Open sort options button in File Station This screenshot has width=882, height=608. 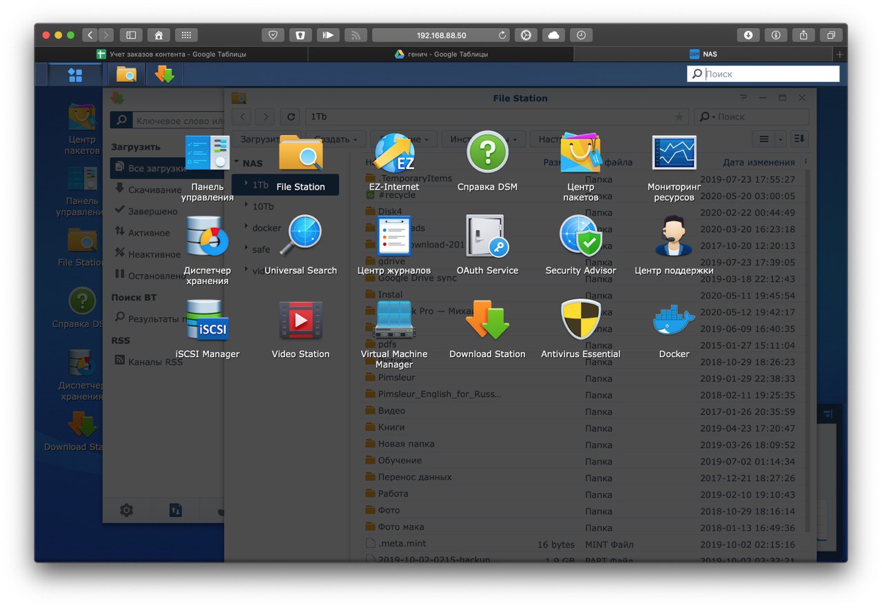799,139
